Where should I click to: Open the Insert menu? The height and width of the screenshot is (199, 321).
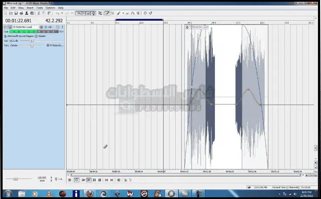coord(30,8)
